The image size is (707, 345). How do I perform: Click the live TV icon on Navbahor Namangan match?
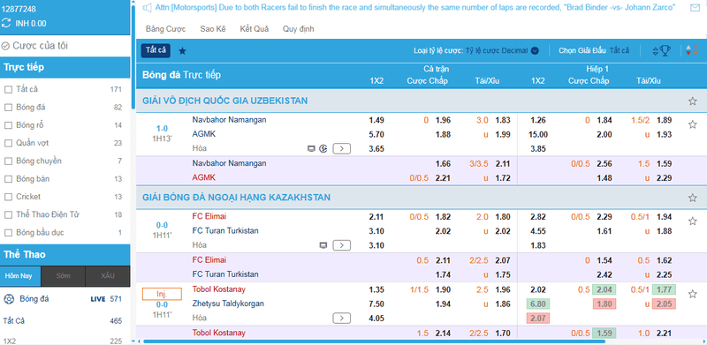(x=311, y=148)
